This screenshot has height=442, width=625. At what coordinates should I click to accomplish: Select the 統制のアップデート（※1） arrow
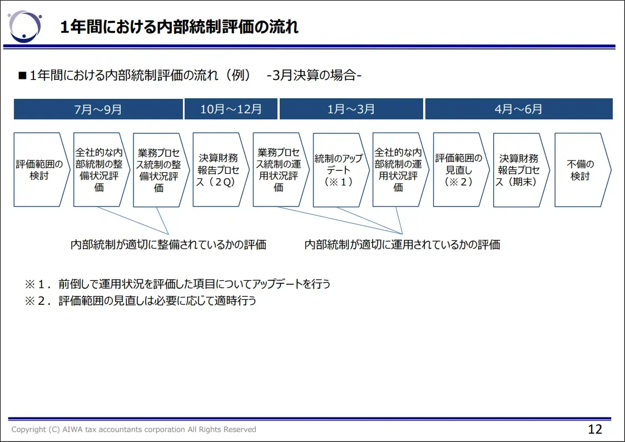(x=338, y=169)
